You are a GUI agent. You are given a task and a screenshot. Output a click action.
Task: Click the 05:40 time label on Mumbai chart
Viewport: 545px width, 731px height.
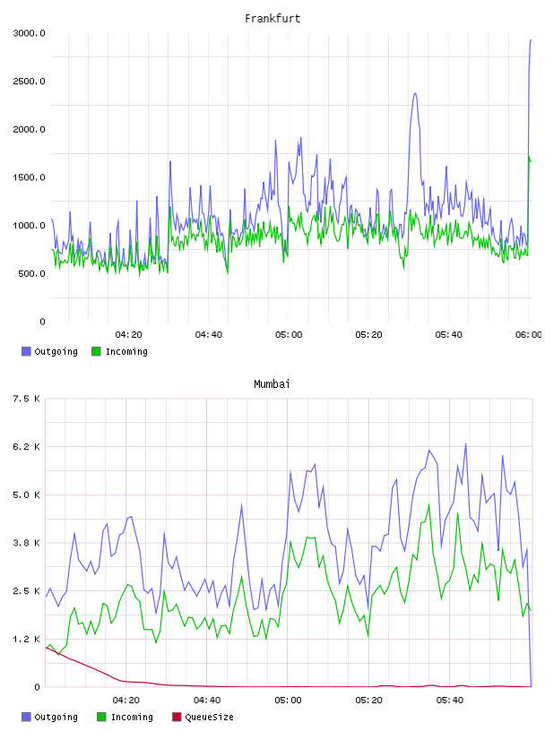click(x=449, y=701)
